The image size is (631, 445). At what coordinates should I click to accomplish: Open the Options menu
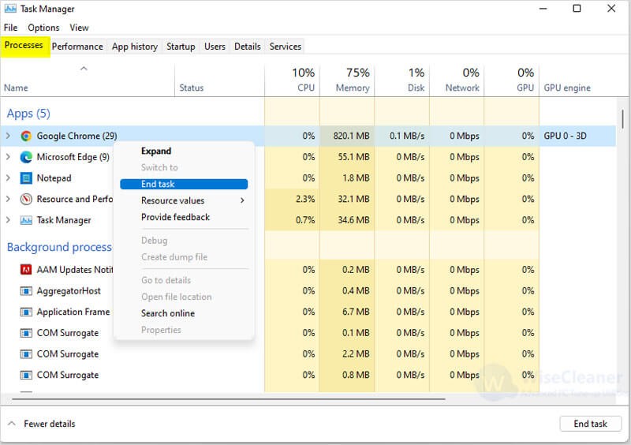pyautogui.click(x=43, y=28)
